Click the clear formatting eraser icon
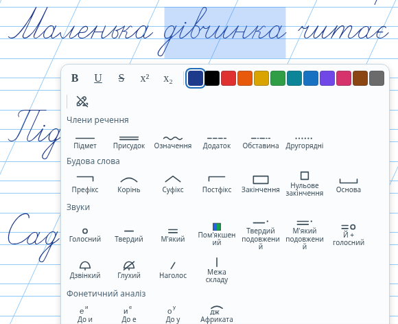 (x=82, y=102)
